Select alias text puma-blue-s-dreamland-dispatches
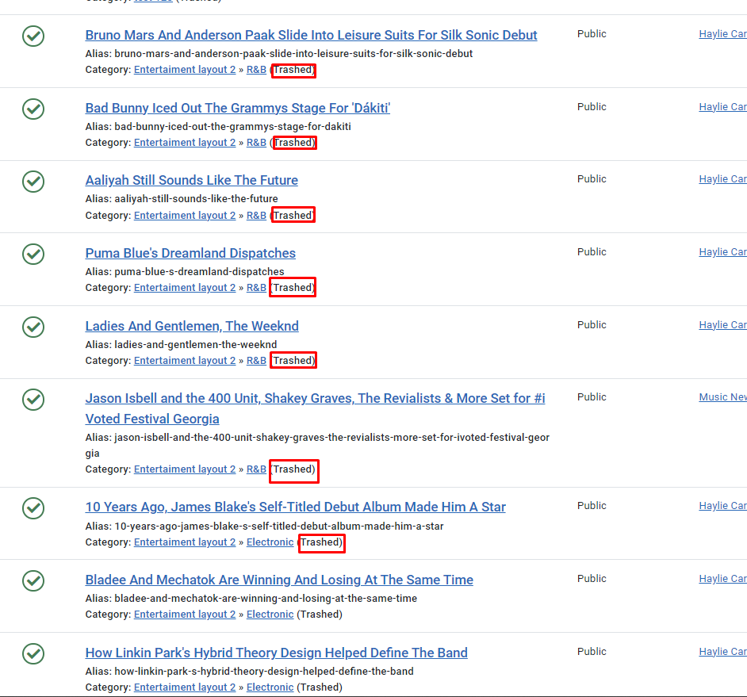The image size is (747, 697). pos(199,271)
